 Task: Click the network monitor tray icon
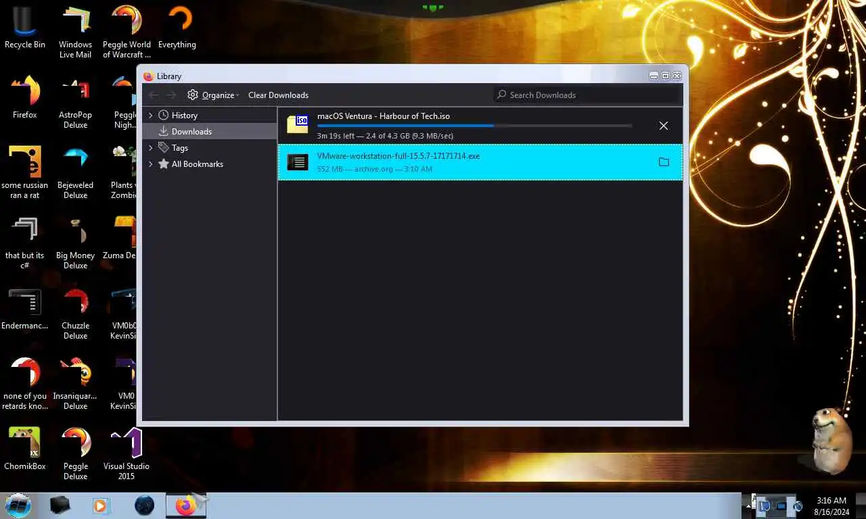tap(781, 505)
